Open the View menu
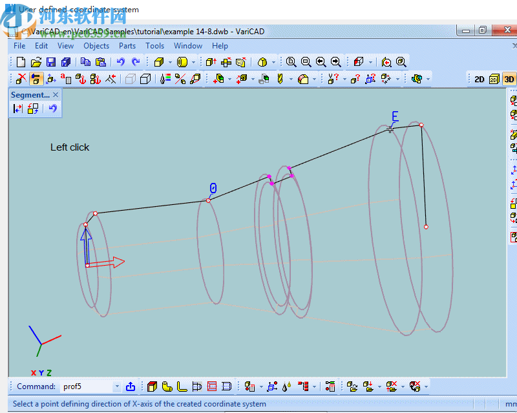517x413 pixels. (x=65, y=46)
